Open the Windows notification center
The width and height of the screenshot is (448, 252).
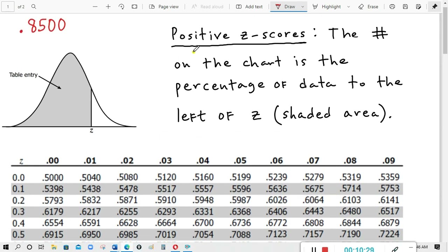437,247
